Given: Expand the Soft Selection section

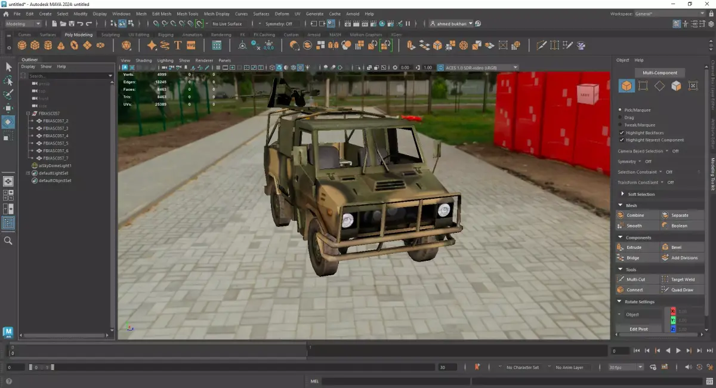Looking at the screenshot, I should 622,194.
